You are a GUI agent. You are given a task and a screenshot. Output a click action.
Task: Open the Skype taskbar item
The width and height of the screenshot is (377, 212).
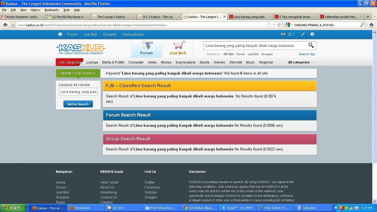click(238, 208)
